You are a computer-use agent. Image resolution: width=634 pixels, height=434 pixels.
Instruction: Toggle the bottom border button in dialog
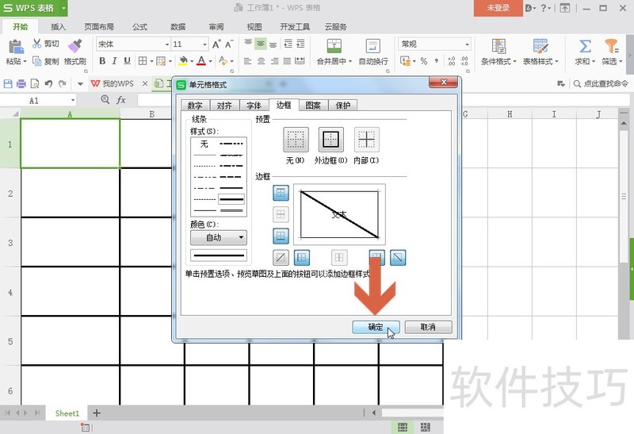click(281, 236)
